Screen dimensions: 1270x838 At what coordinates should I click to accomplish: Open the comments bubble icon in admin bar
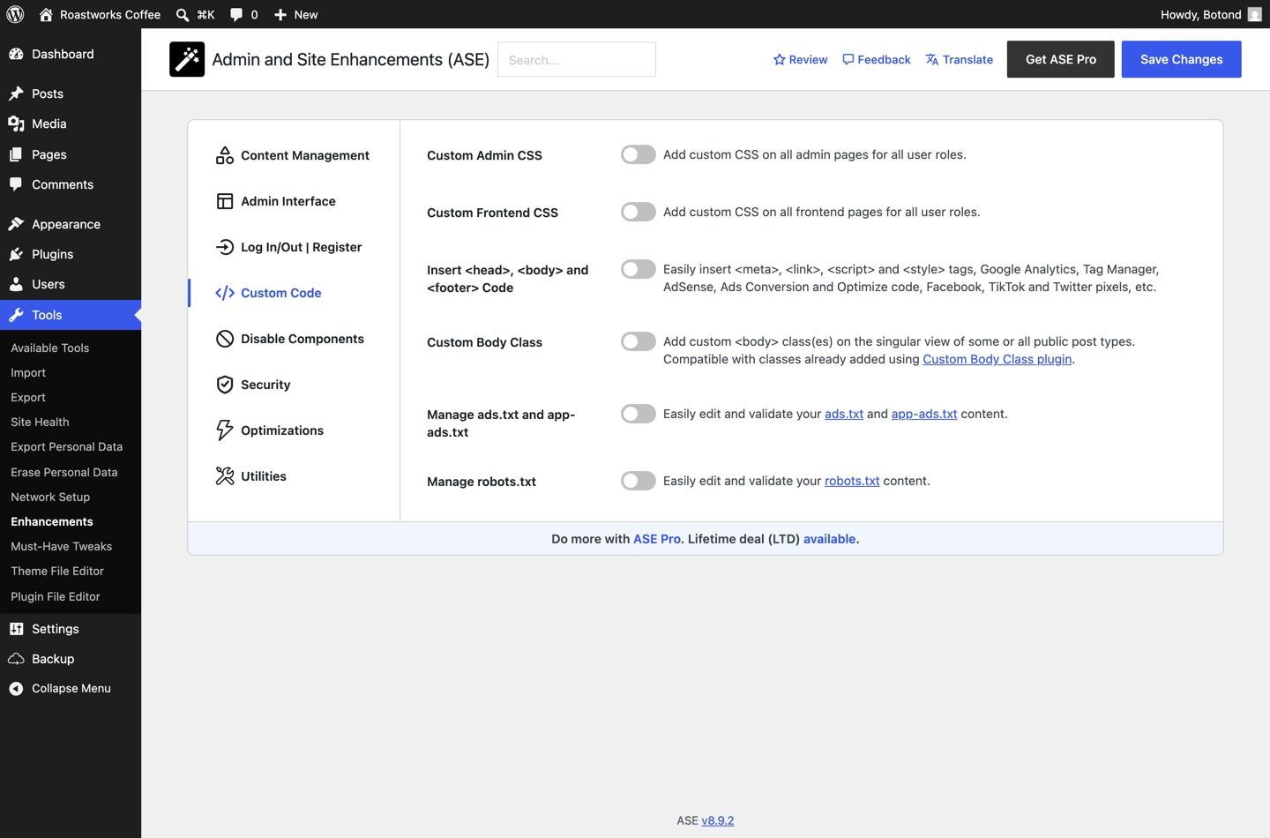coord(236,14)
